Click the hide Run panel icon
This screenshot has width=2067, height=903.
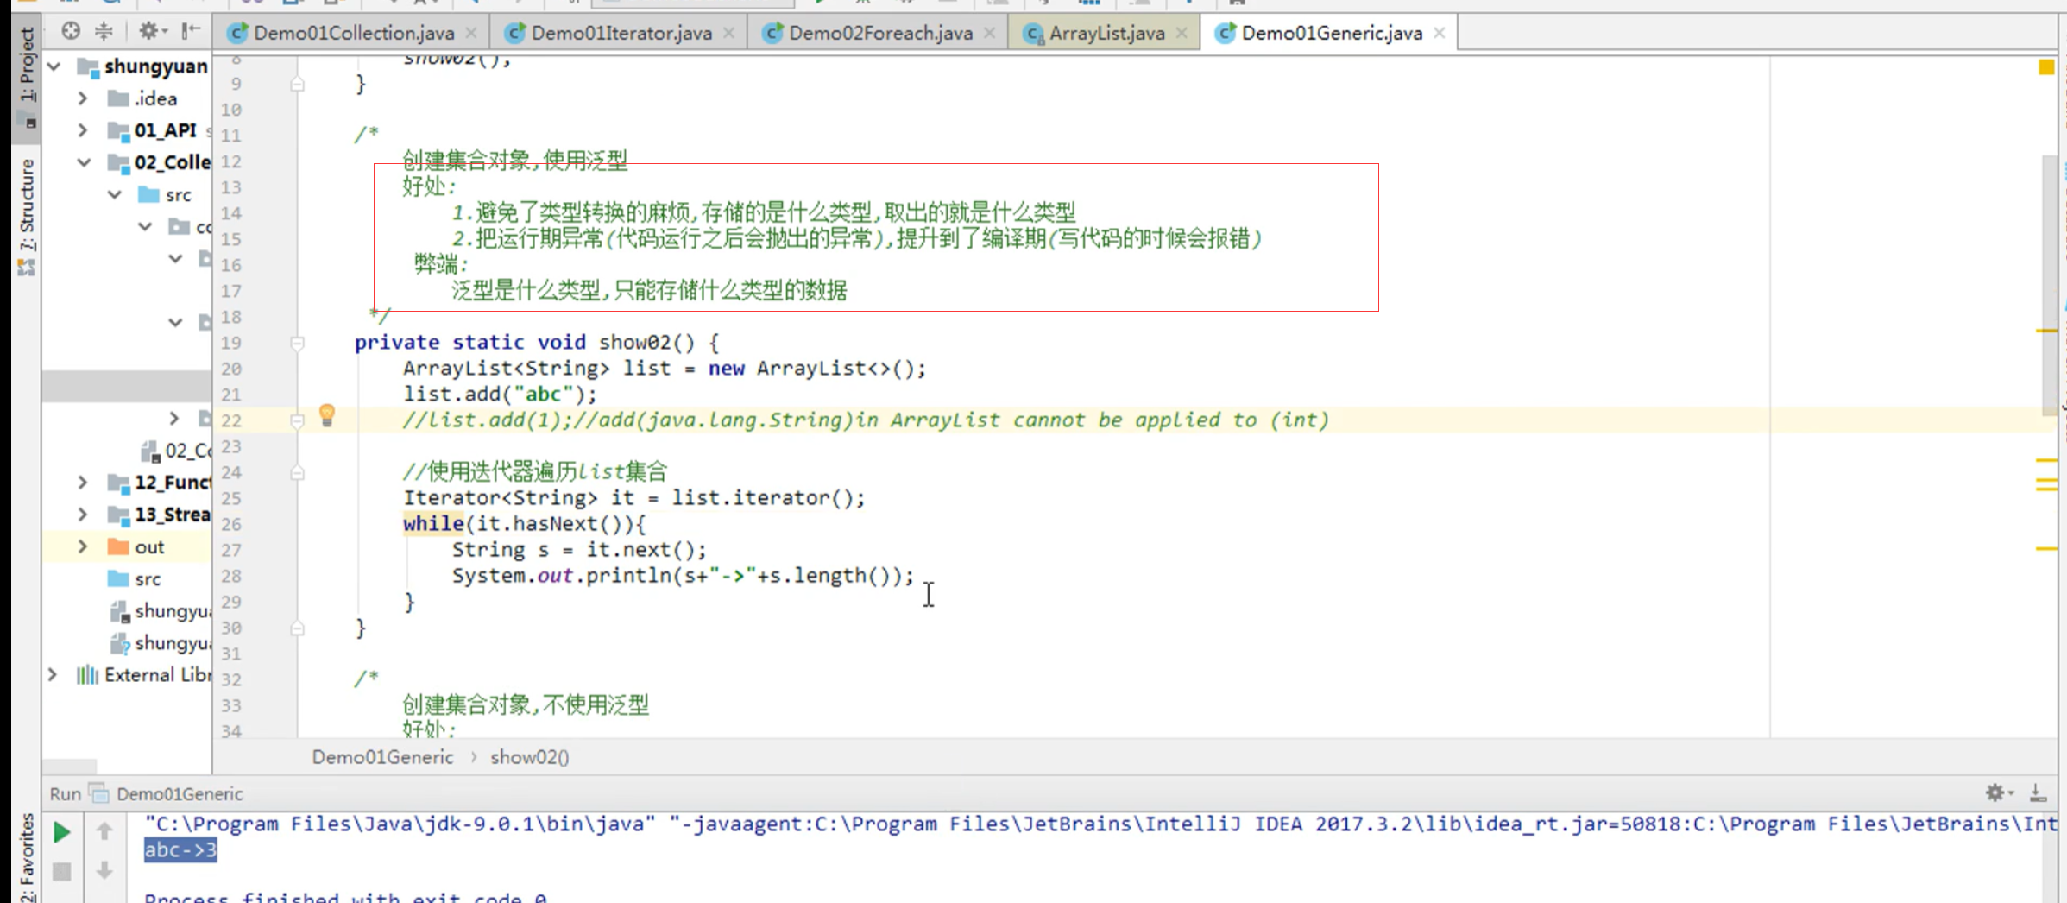(x=2038, y=792)
